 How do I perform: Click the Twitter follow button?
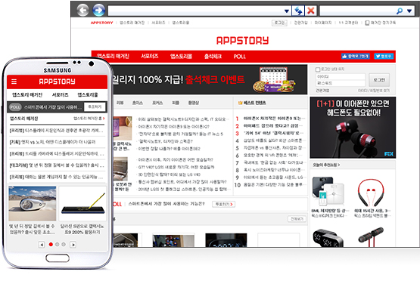click(x=384, y=56)
